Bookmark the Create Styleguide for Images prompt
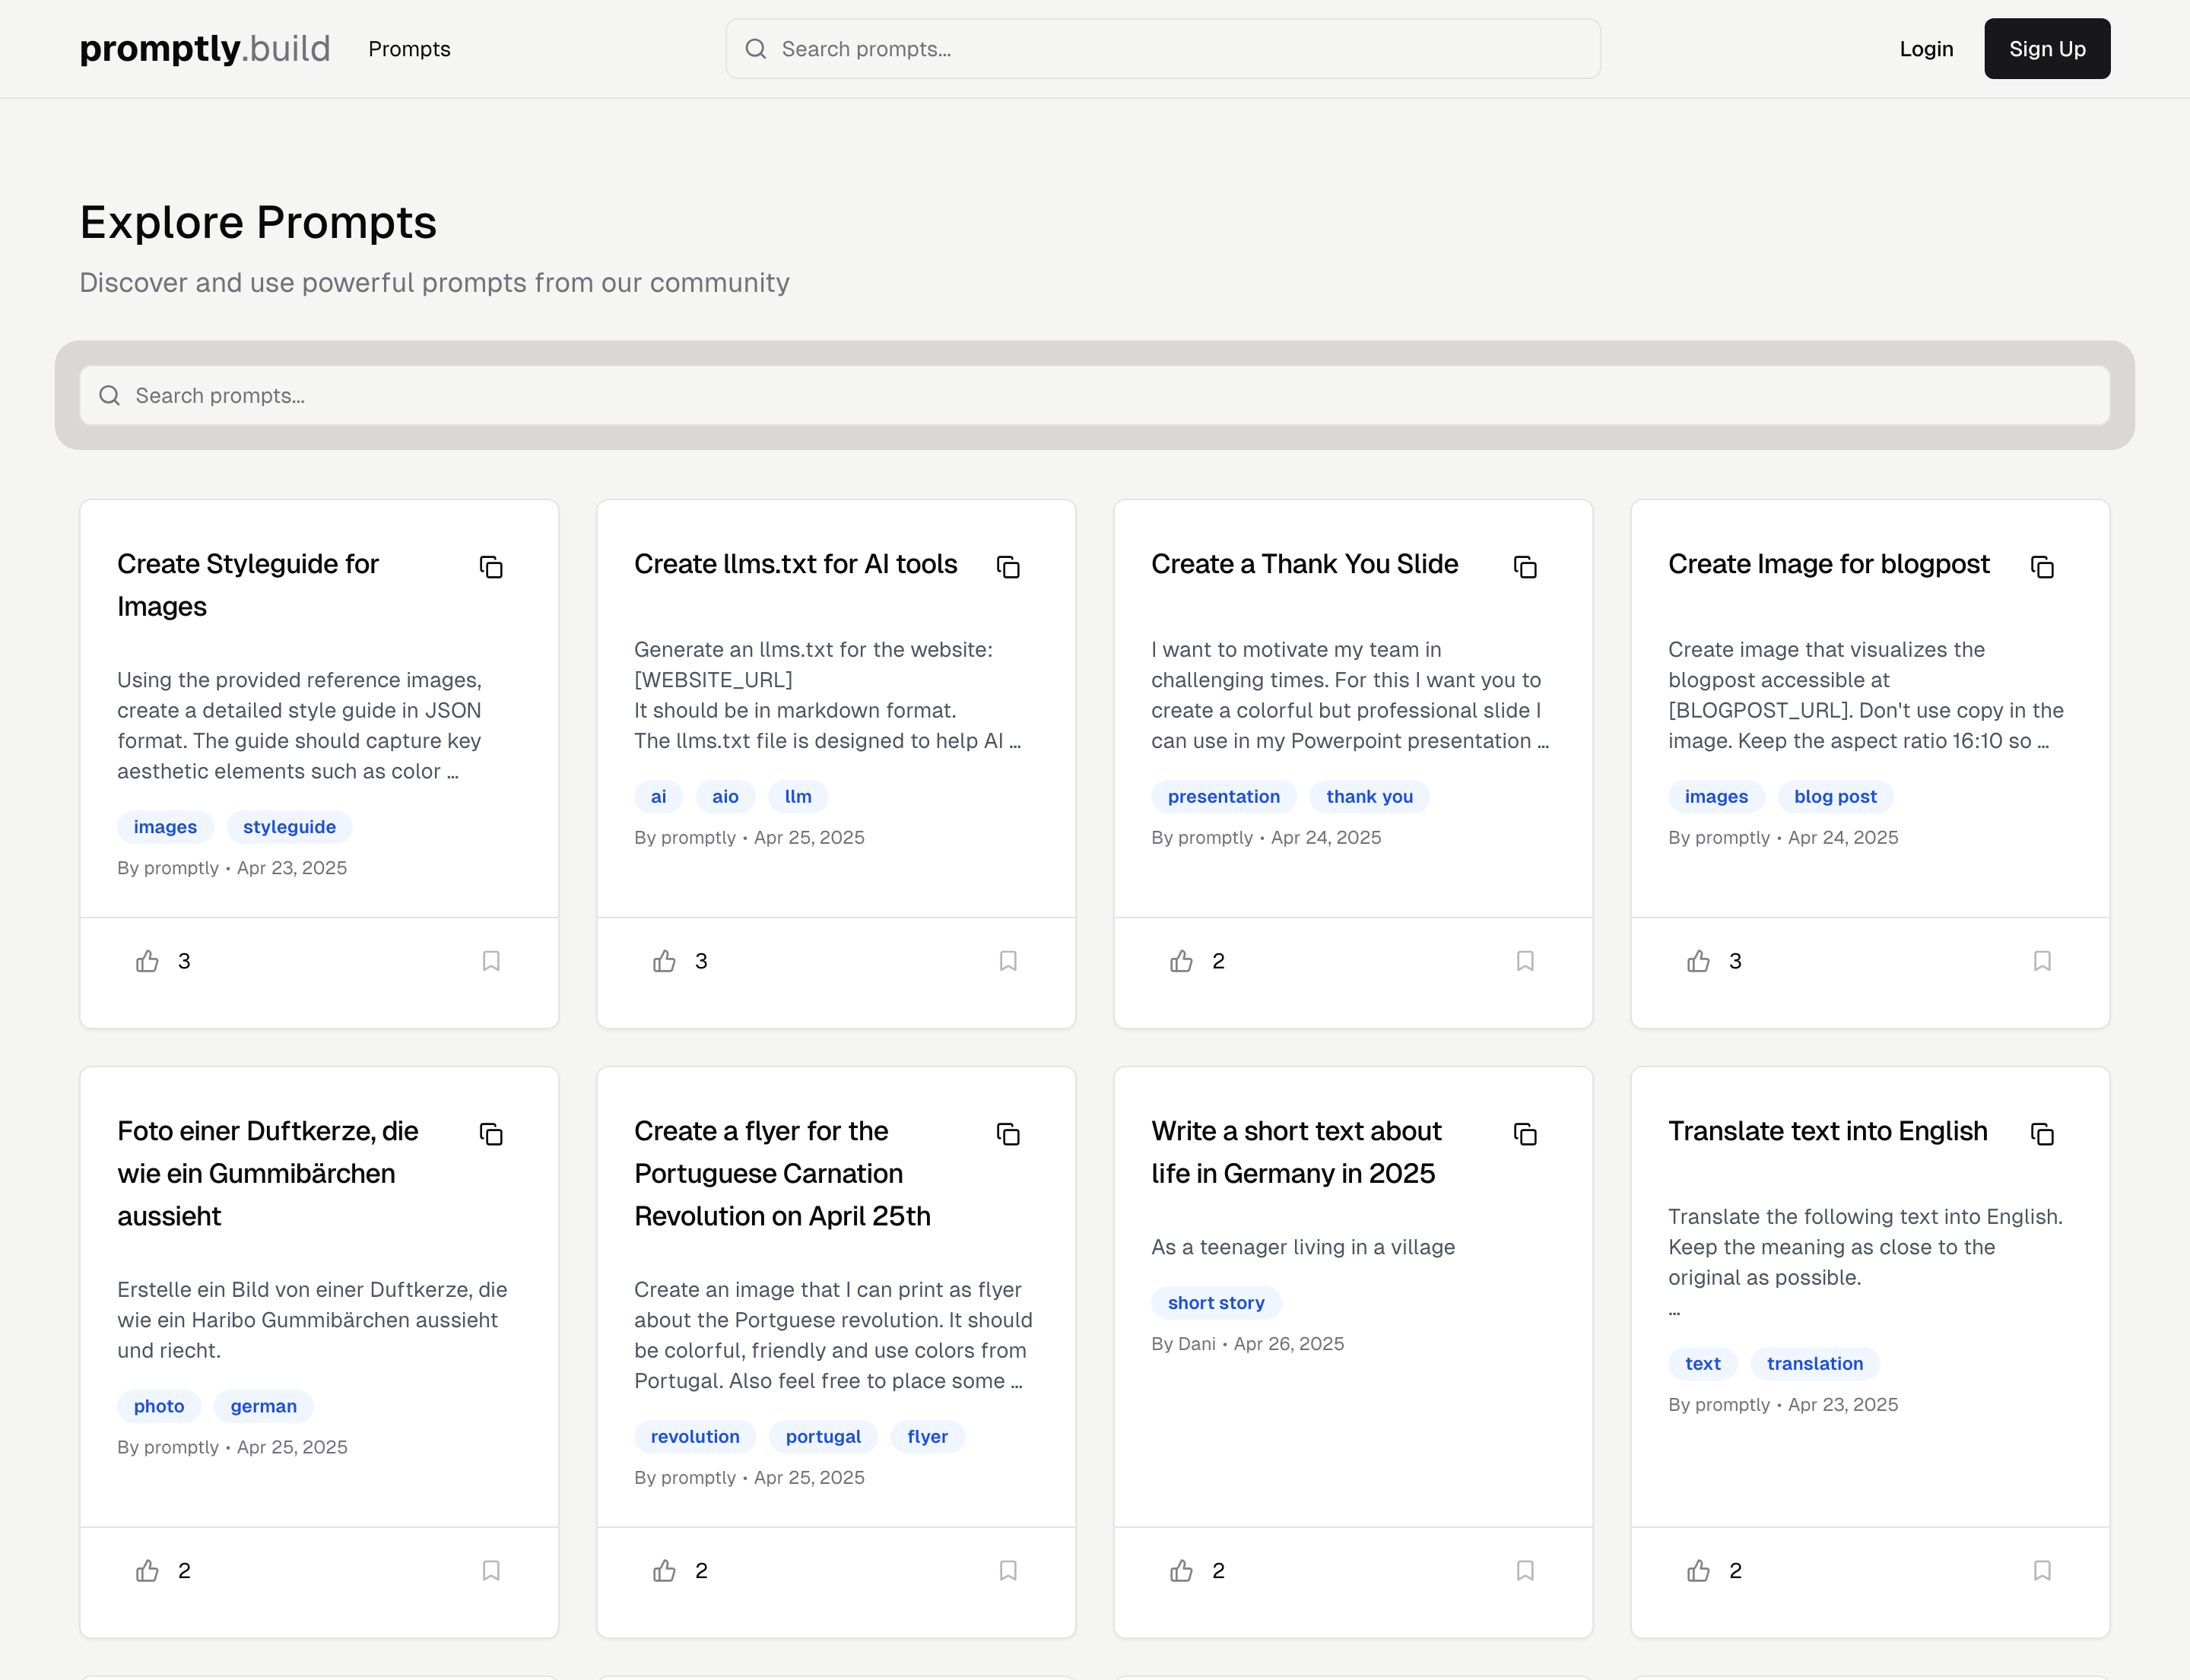Screen dimensions: 2190x1680 (x=491, y=961)
